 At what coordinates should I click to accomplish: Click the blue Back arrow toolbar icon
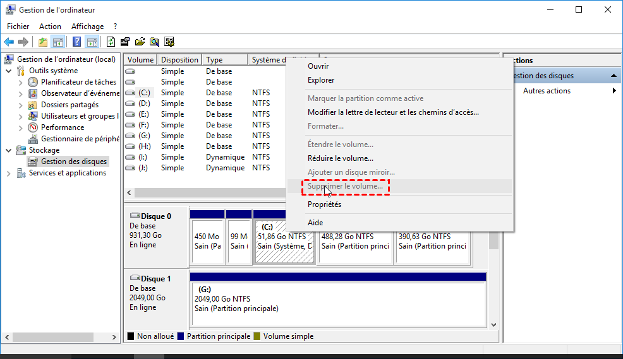9,42
